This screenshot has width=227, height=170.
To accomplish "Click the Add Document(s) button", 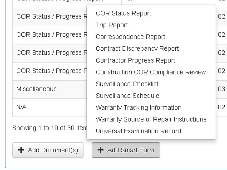I will tap(48, 150).
